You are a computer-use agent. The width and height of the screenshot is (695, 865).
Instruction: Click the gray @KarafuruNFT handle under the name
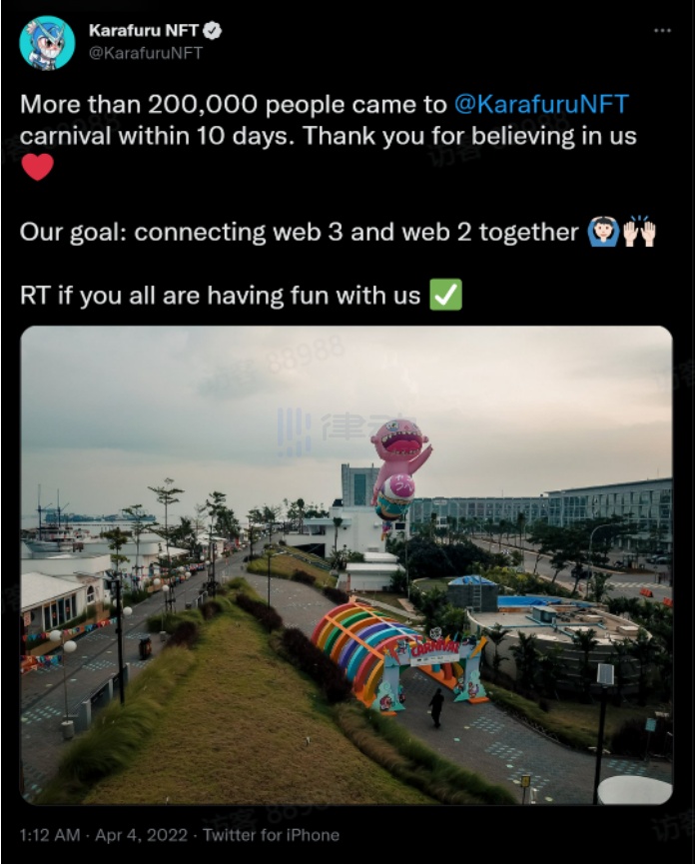coord(145,53)
